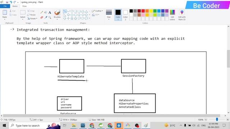Open the shape Outline dropdown

(97, 11)
